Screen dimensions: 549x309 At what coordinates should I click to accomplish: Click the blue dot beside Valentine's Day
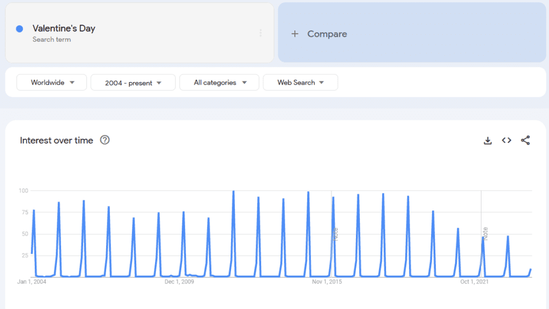(20, 29)
